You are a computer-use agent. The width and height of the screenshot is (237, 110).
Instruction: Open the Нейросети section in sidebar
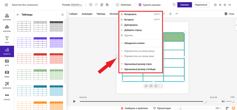pyautogui.click(x=7, y=85)
